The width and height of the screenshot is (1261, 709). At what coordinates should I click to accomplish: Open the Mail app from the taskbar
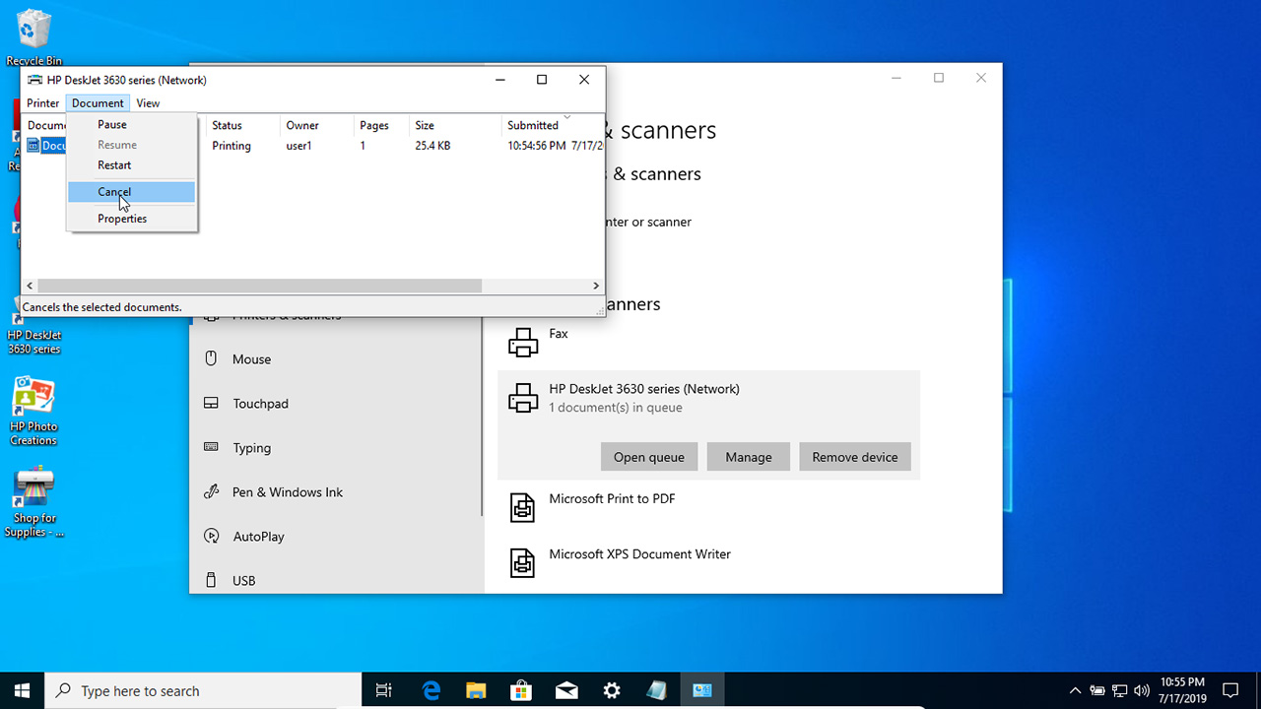(x=566, y=690)
